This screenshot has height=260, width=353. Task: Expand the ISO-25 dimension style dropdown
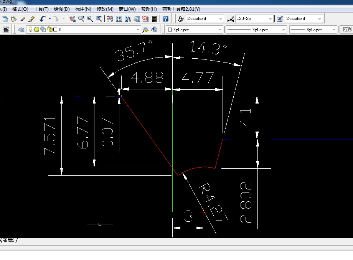270,19
